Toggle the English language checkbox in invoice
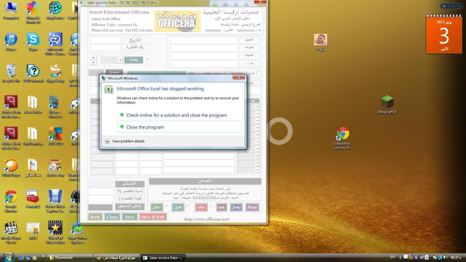Screen dimensions: 466x262 click(x=227, y=73)
